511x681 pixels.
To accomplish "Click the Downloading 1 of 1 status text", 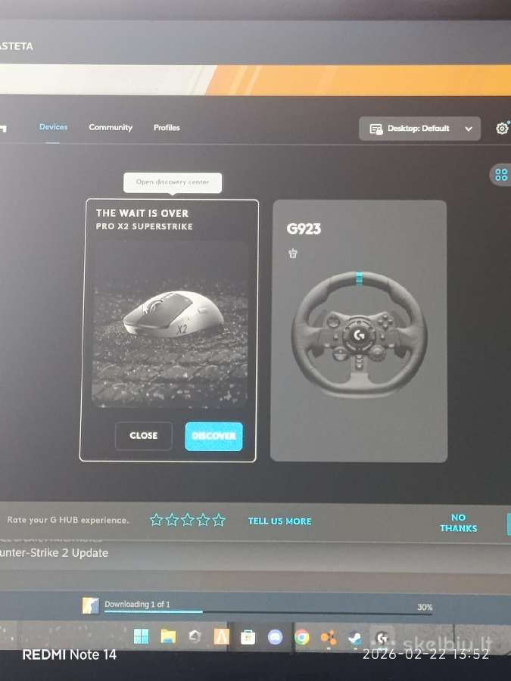I will (x=137, y=604).
